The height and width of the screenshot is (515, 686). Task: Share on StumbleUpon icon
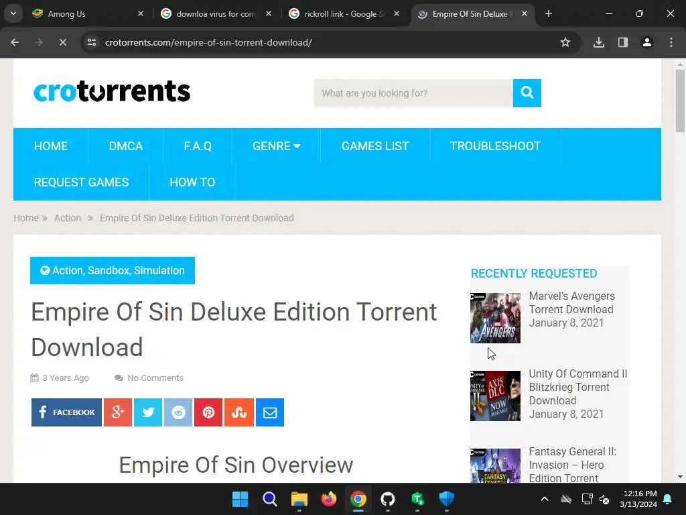[239, 412]
